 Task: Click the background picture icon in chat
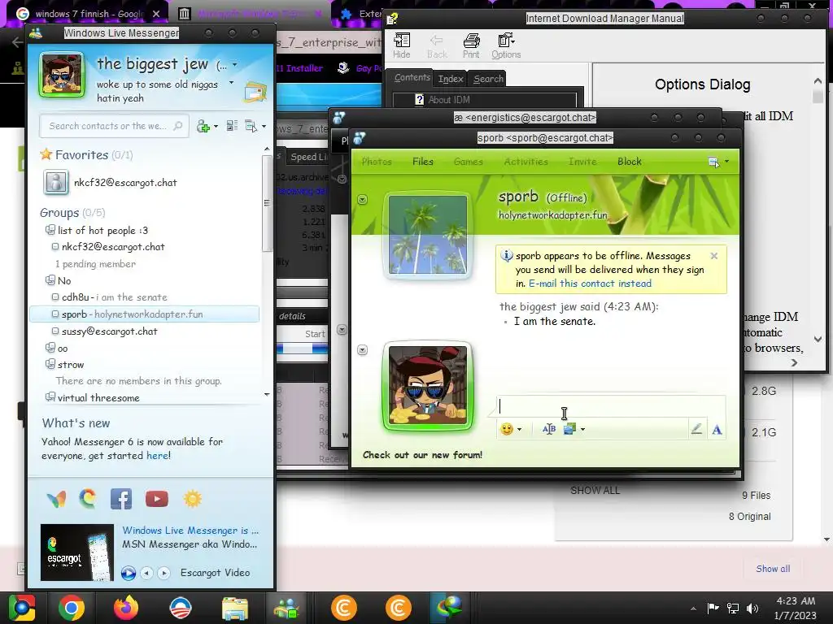569,429
